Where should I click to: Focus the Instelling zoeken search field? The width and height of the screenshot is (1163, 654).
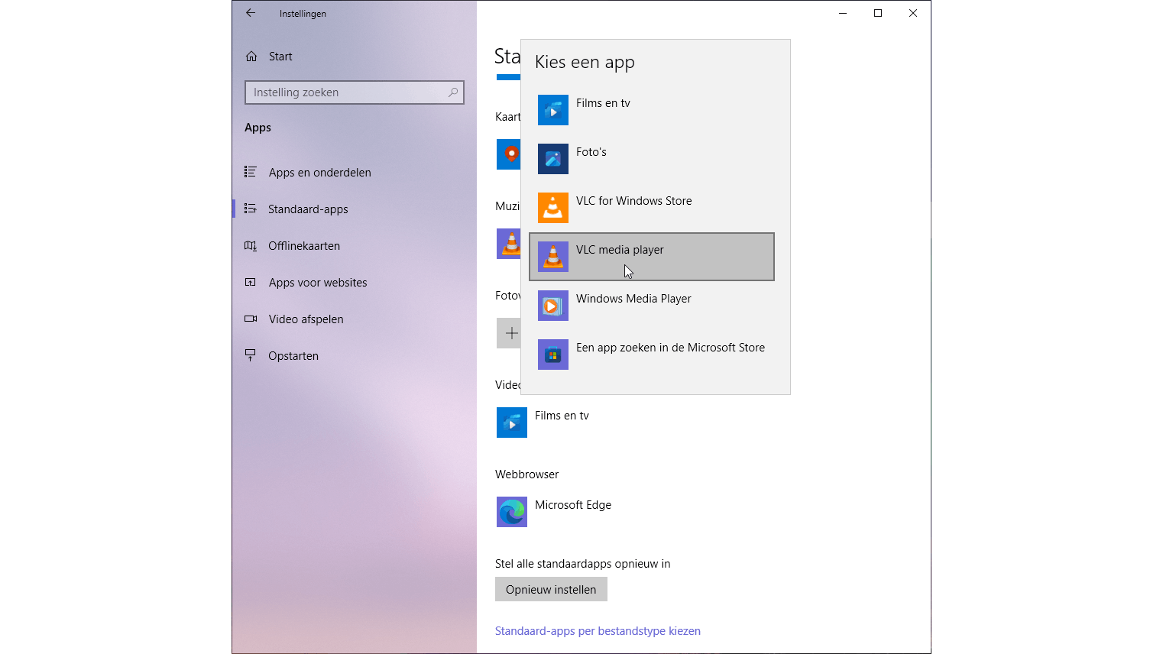[355, 92]
